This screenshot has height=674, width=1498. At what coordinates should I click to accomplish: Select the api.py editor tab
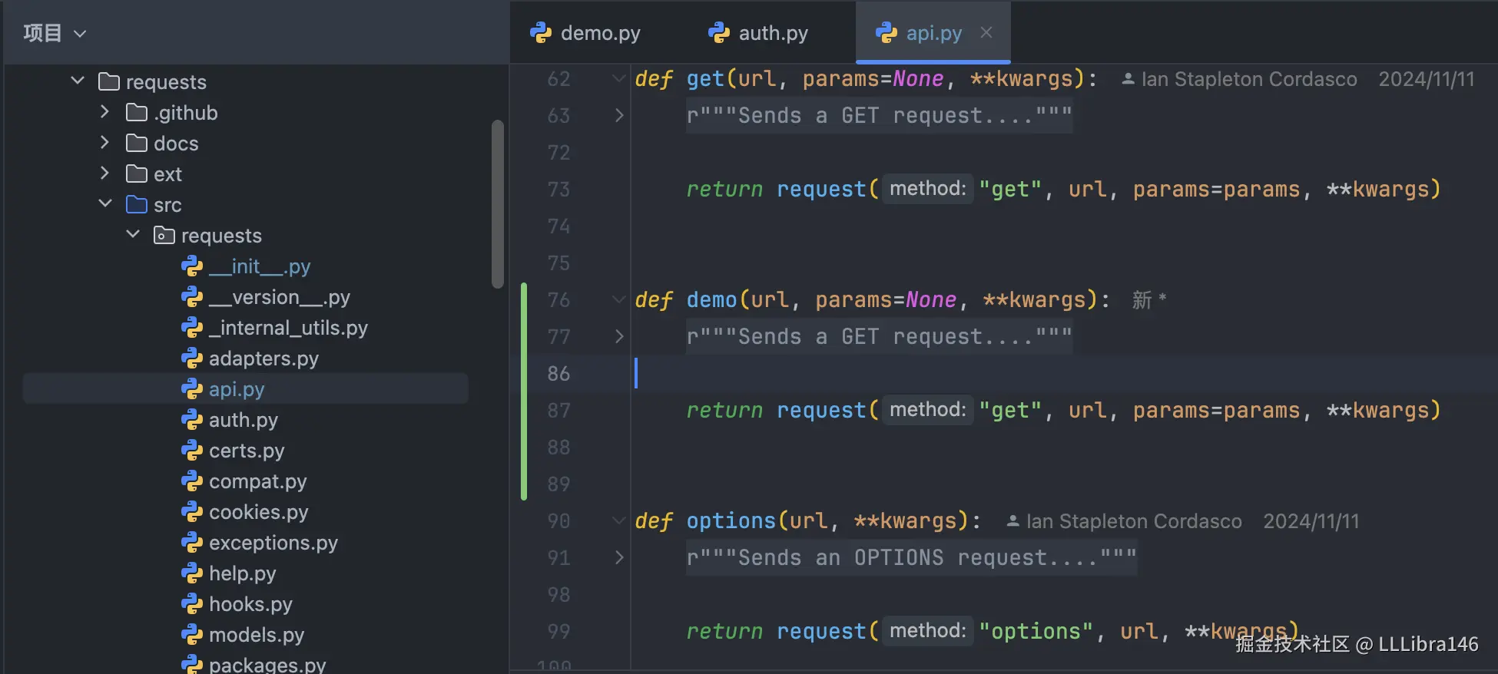coord(933,33)
